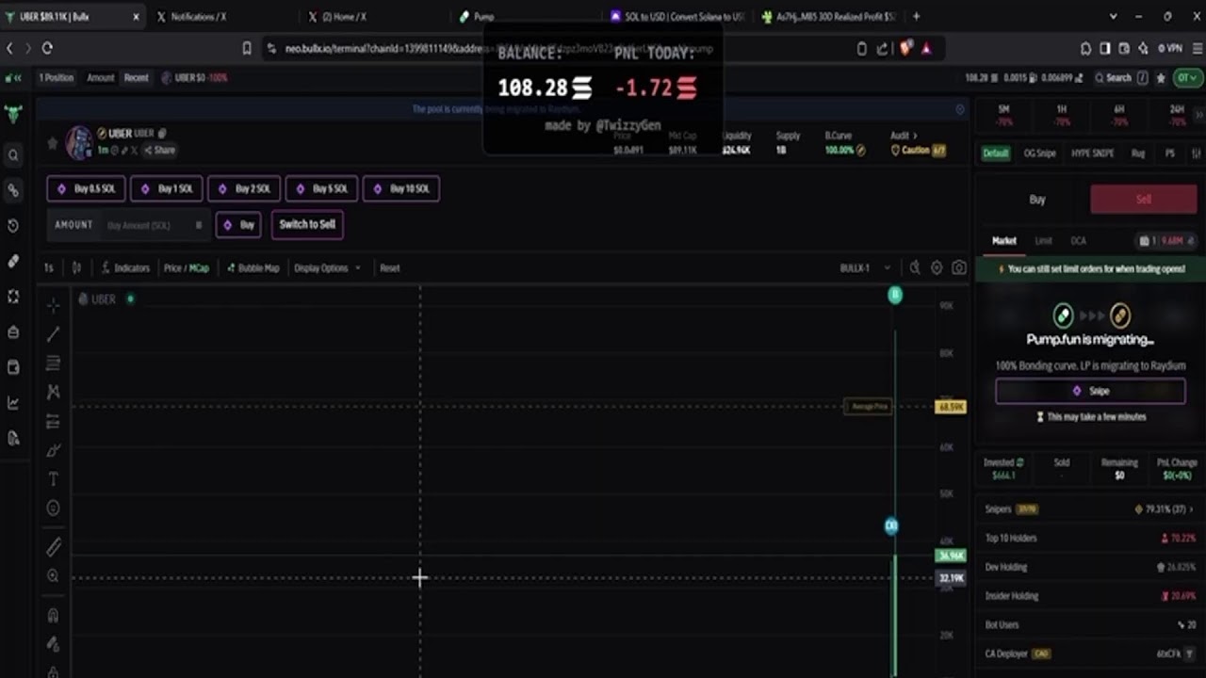Click the chart quick search icon
Image resolution: width=1206 pixels, height=678 pixels.
914,268
